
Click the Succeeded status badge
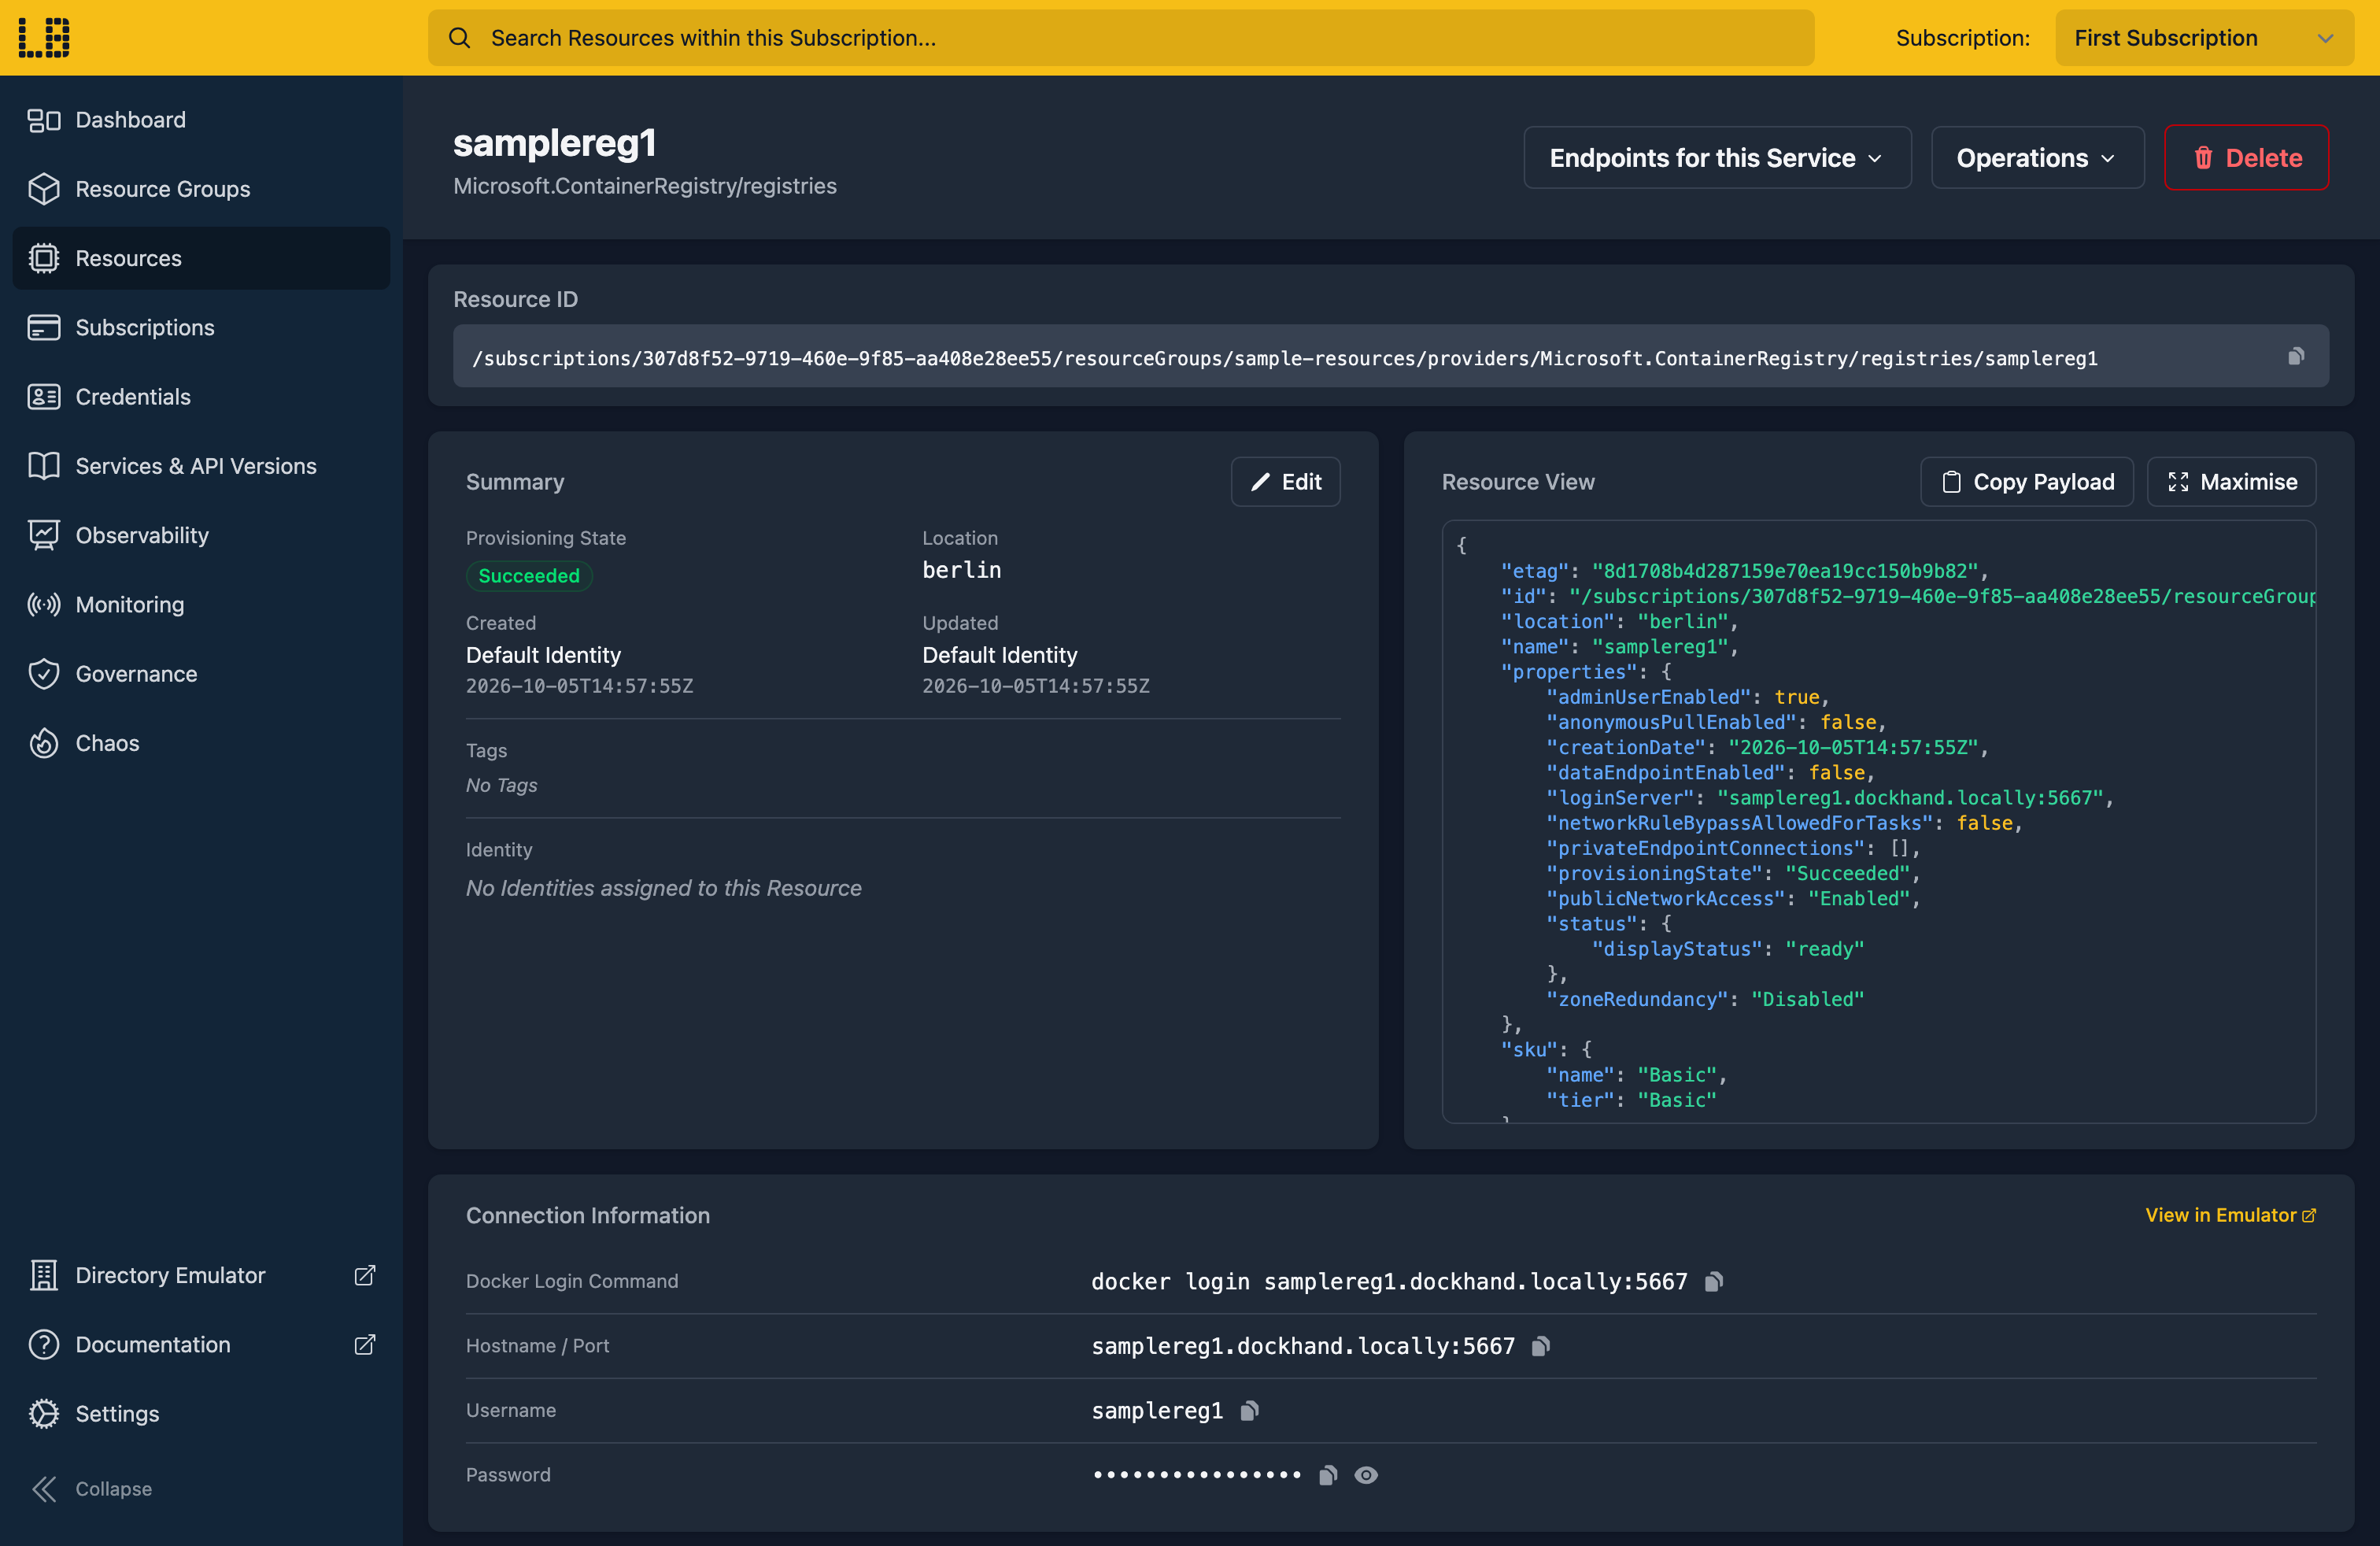tap(529, 576)
